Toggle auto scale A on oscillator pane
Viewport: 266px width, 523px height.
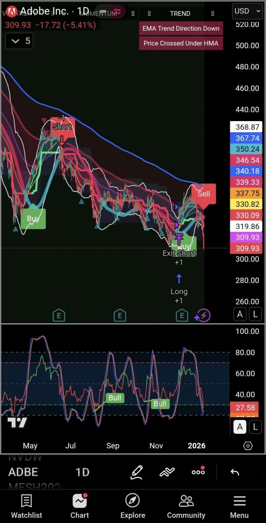pos(240,426)
